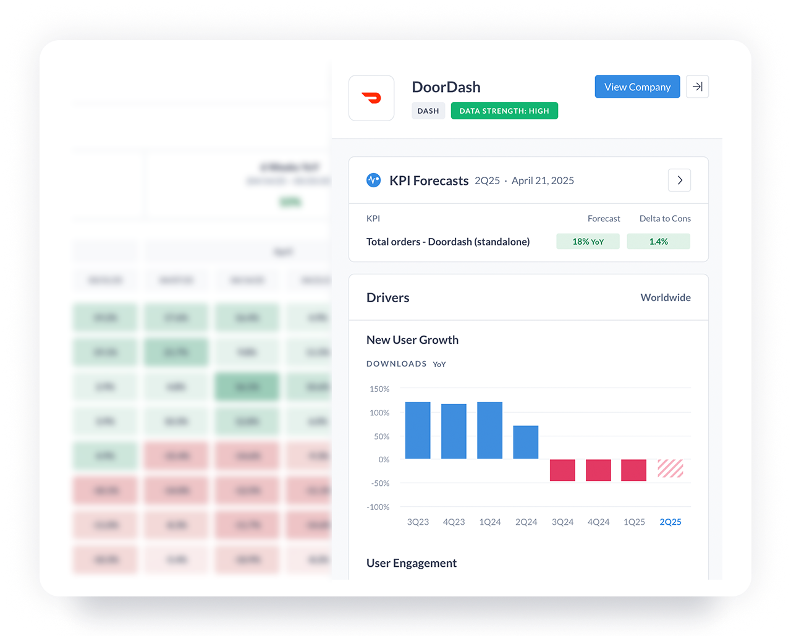Click the striped 2Q25 forecast bar
Screen dimensions: 791x636
point(670,469)
